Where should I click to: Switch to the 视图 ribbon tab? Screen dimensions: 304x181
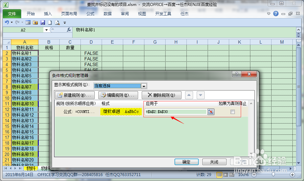pyautogui.click(x=142, y=14)
